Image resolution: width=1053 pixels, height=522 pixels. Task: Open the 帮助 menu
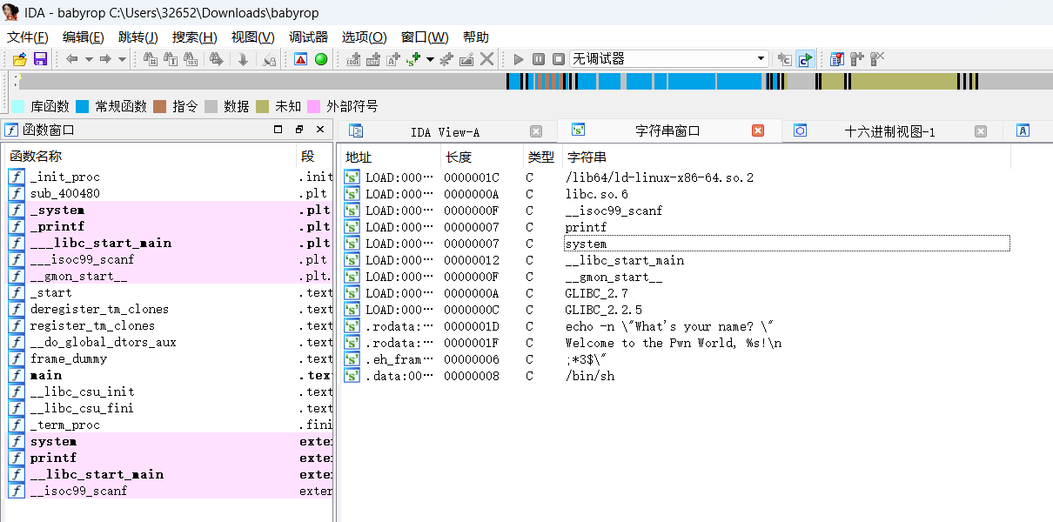tap(476, 37)
